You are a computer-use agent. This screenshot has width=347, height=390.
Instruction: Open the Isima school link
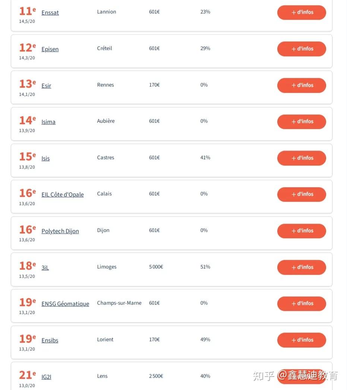coord(48,122)
